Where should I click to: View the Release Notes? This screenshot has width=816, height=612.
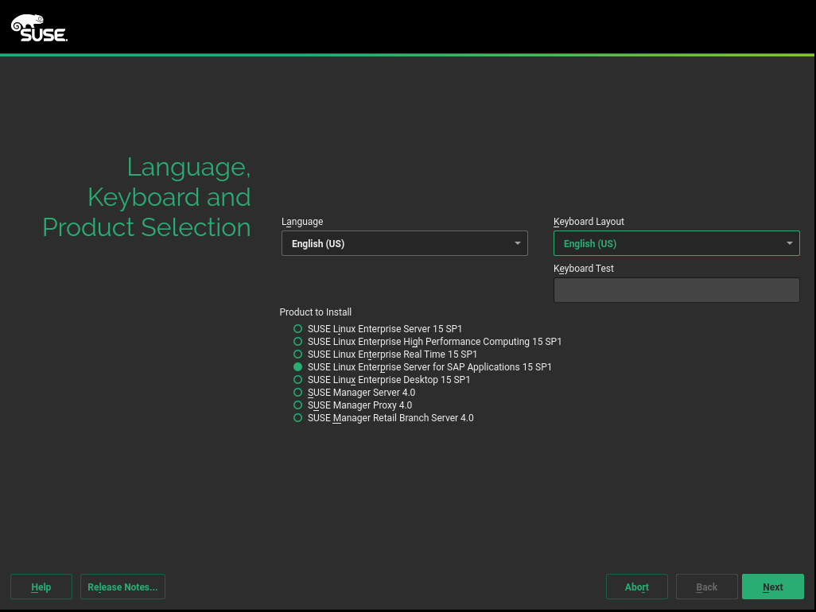tap(122, 587)
